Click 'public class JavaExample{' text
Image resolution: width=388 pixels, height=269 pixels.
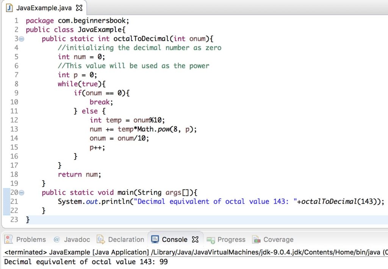tap(75, 30)
